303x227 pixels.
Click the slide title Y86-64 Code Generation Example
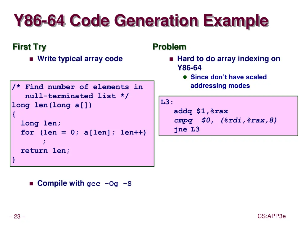[x=141, y=21]
